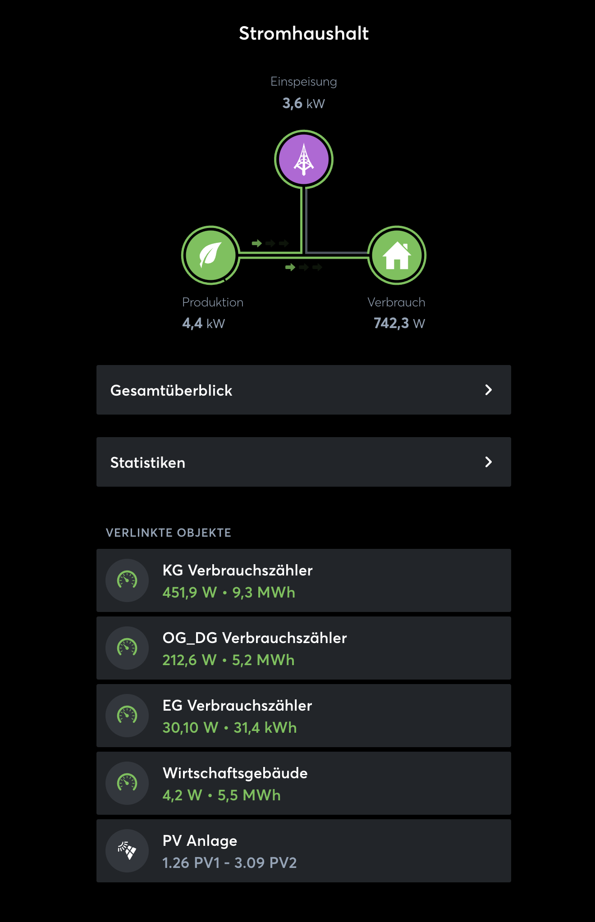The image size is (595, 922).
Task: Click the PV Anlage solar panel icon
Action: 127,851
